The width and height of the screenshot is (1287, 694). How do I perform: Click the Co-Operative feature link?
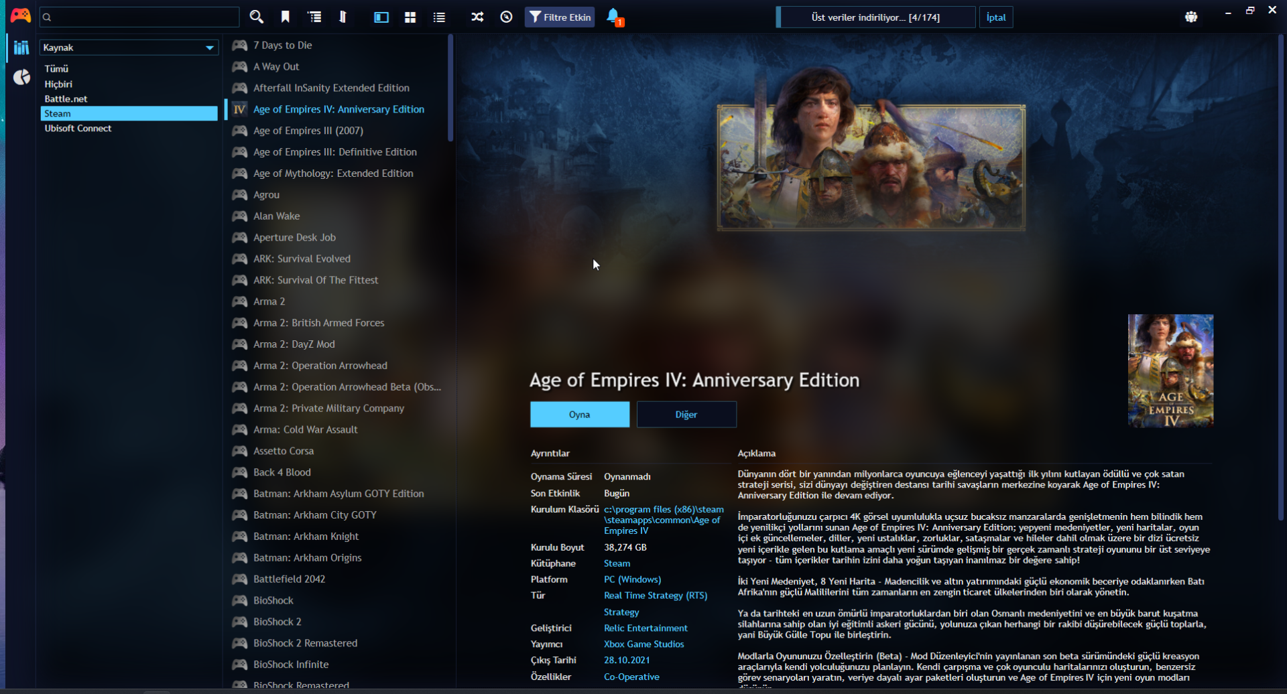pos(631,677)
